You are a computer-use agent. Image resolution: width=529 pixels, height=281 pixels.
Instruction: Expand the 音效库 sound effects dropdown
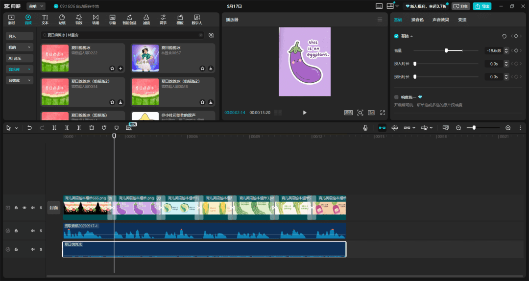click(29, 80)
